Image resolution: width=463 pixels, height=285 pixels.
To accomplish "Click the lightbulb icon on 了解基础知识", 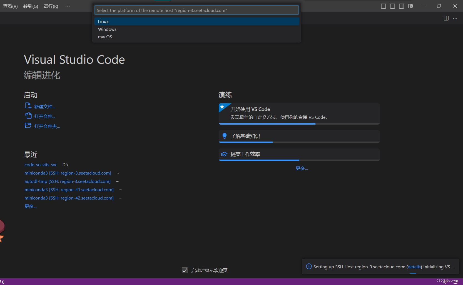I will 225,136.
